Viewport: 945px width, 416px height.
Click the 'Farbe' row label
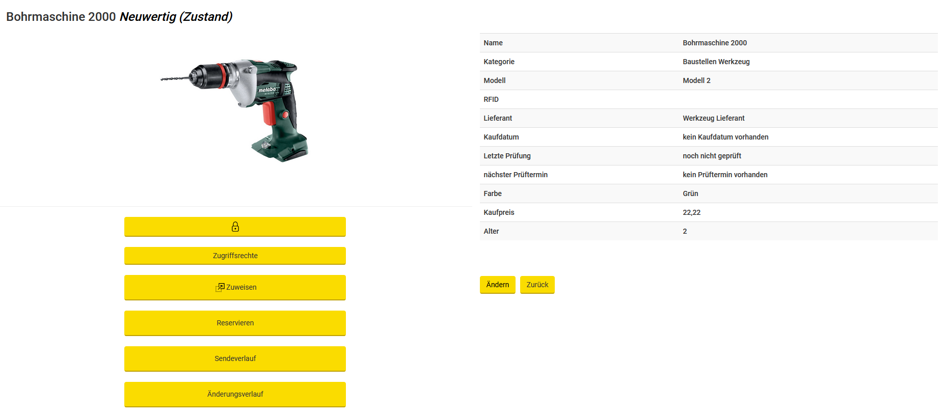click(493, 193)
